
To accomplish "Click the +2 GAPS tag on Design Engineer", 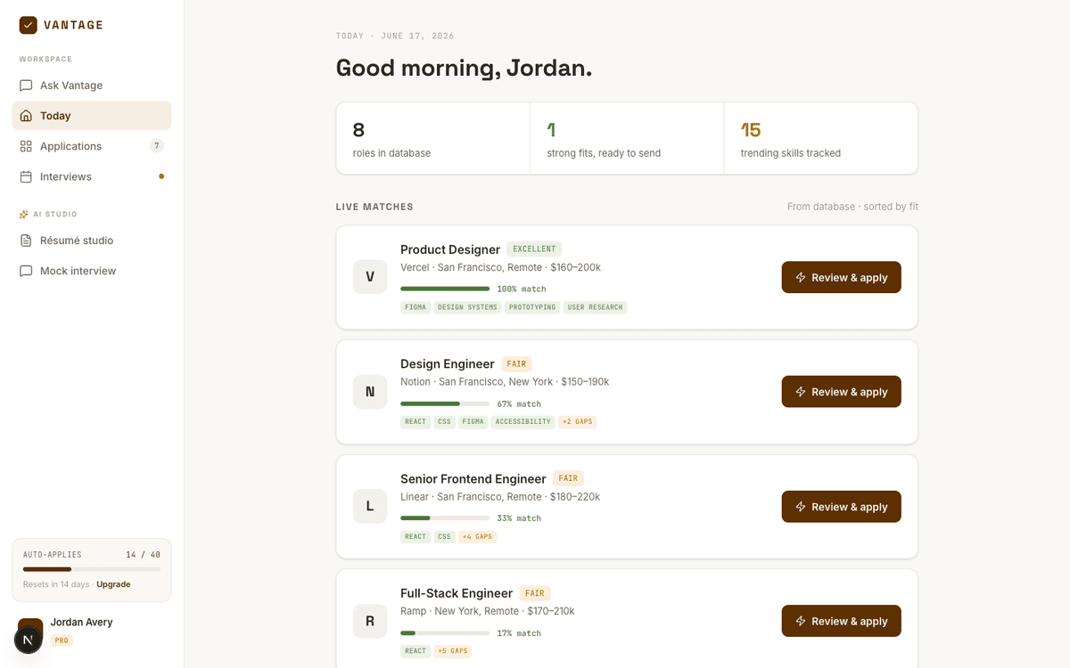I will (577, 421).
